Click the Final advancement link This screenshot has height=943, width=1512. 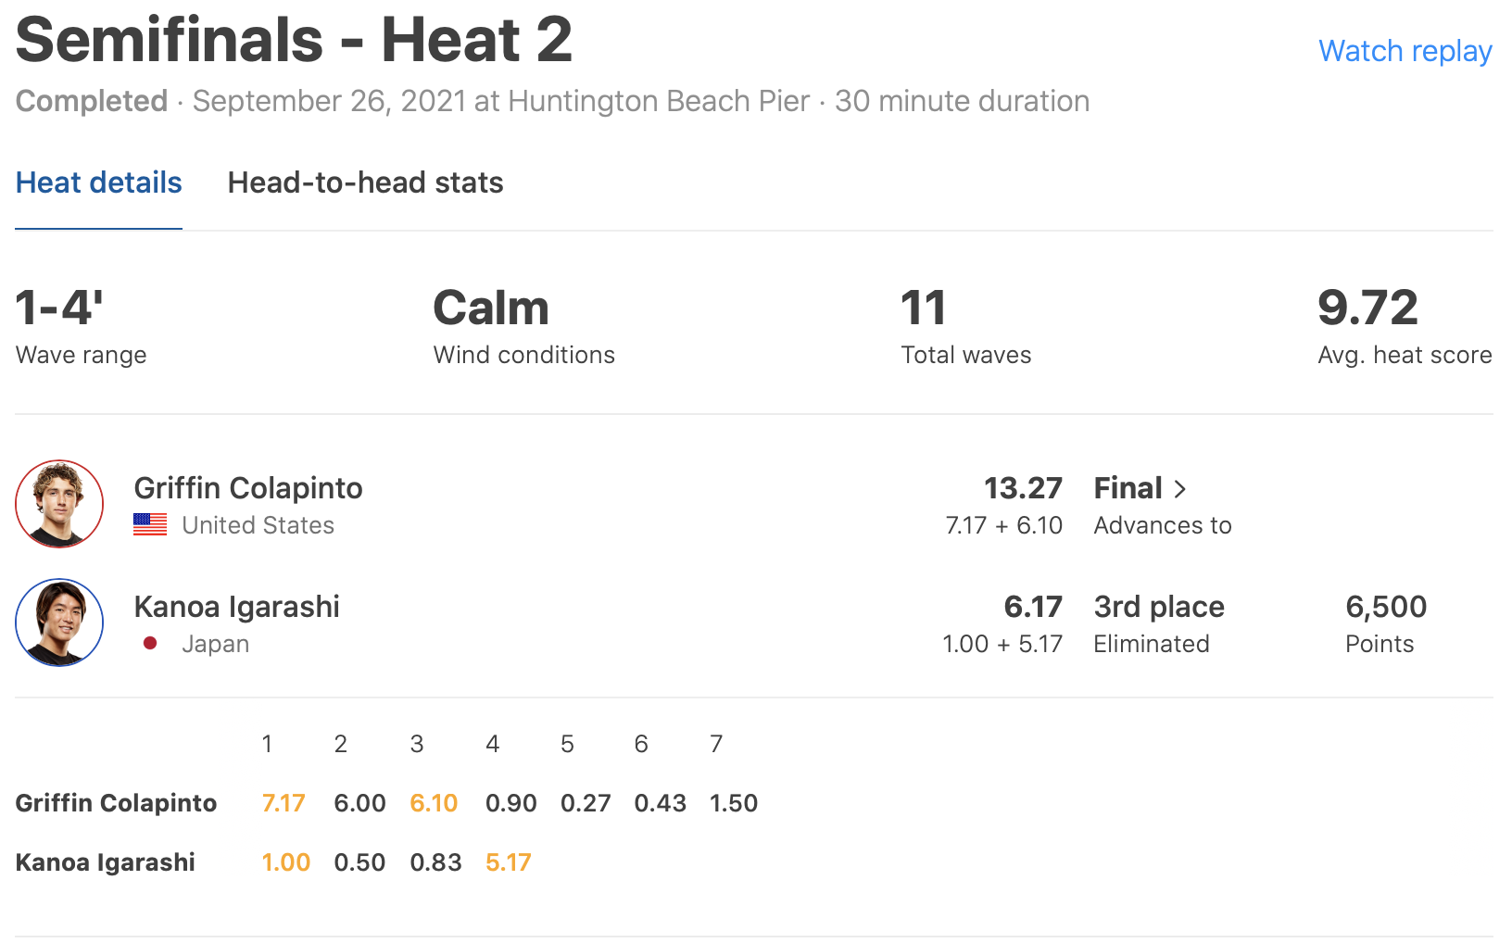pos(1128,488)
